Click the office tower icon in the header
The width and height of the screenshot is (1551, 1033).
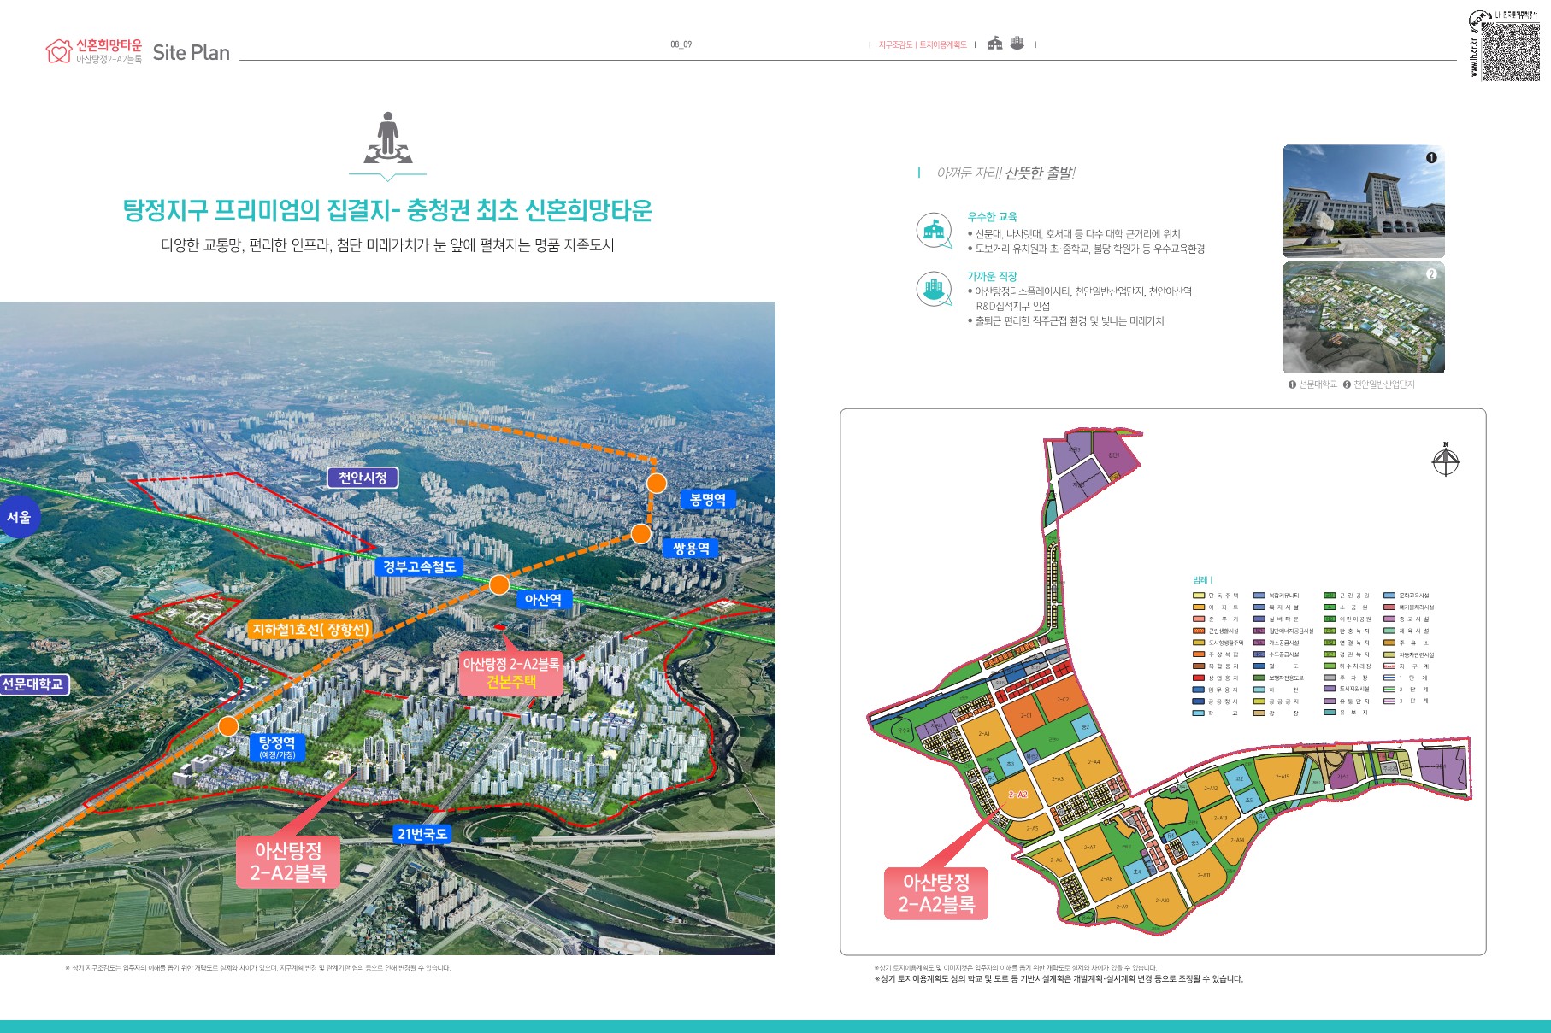[x=1017, y=43]
